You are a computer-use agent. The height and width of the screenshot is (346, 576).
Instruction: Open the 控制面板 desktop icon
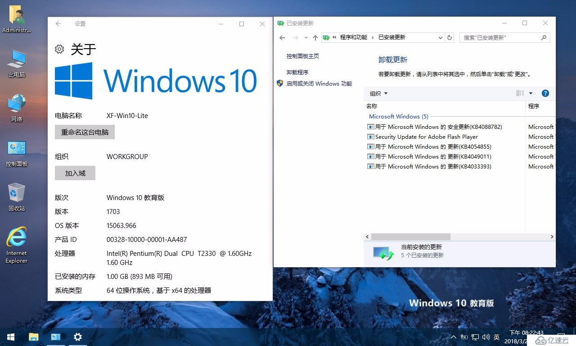17,153
